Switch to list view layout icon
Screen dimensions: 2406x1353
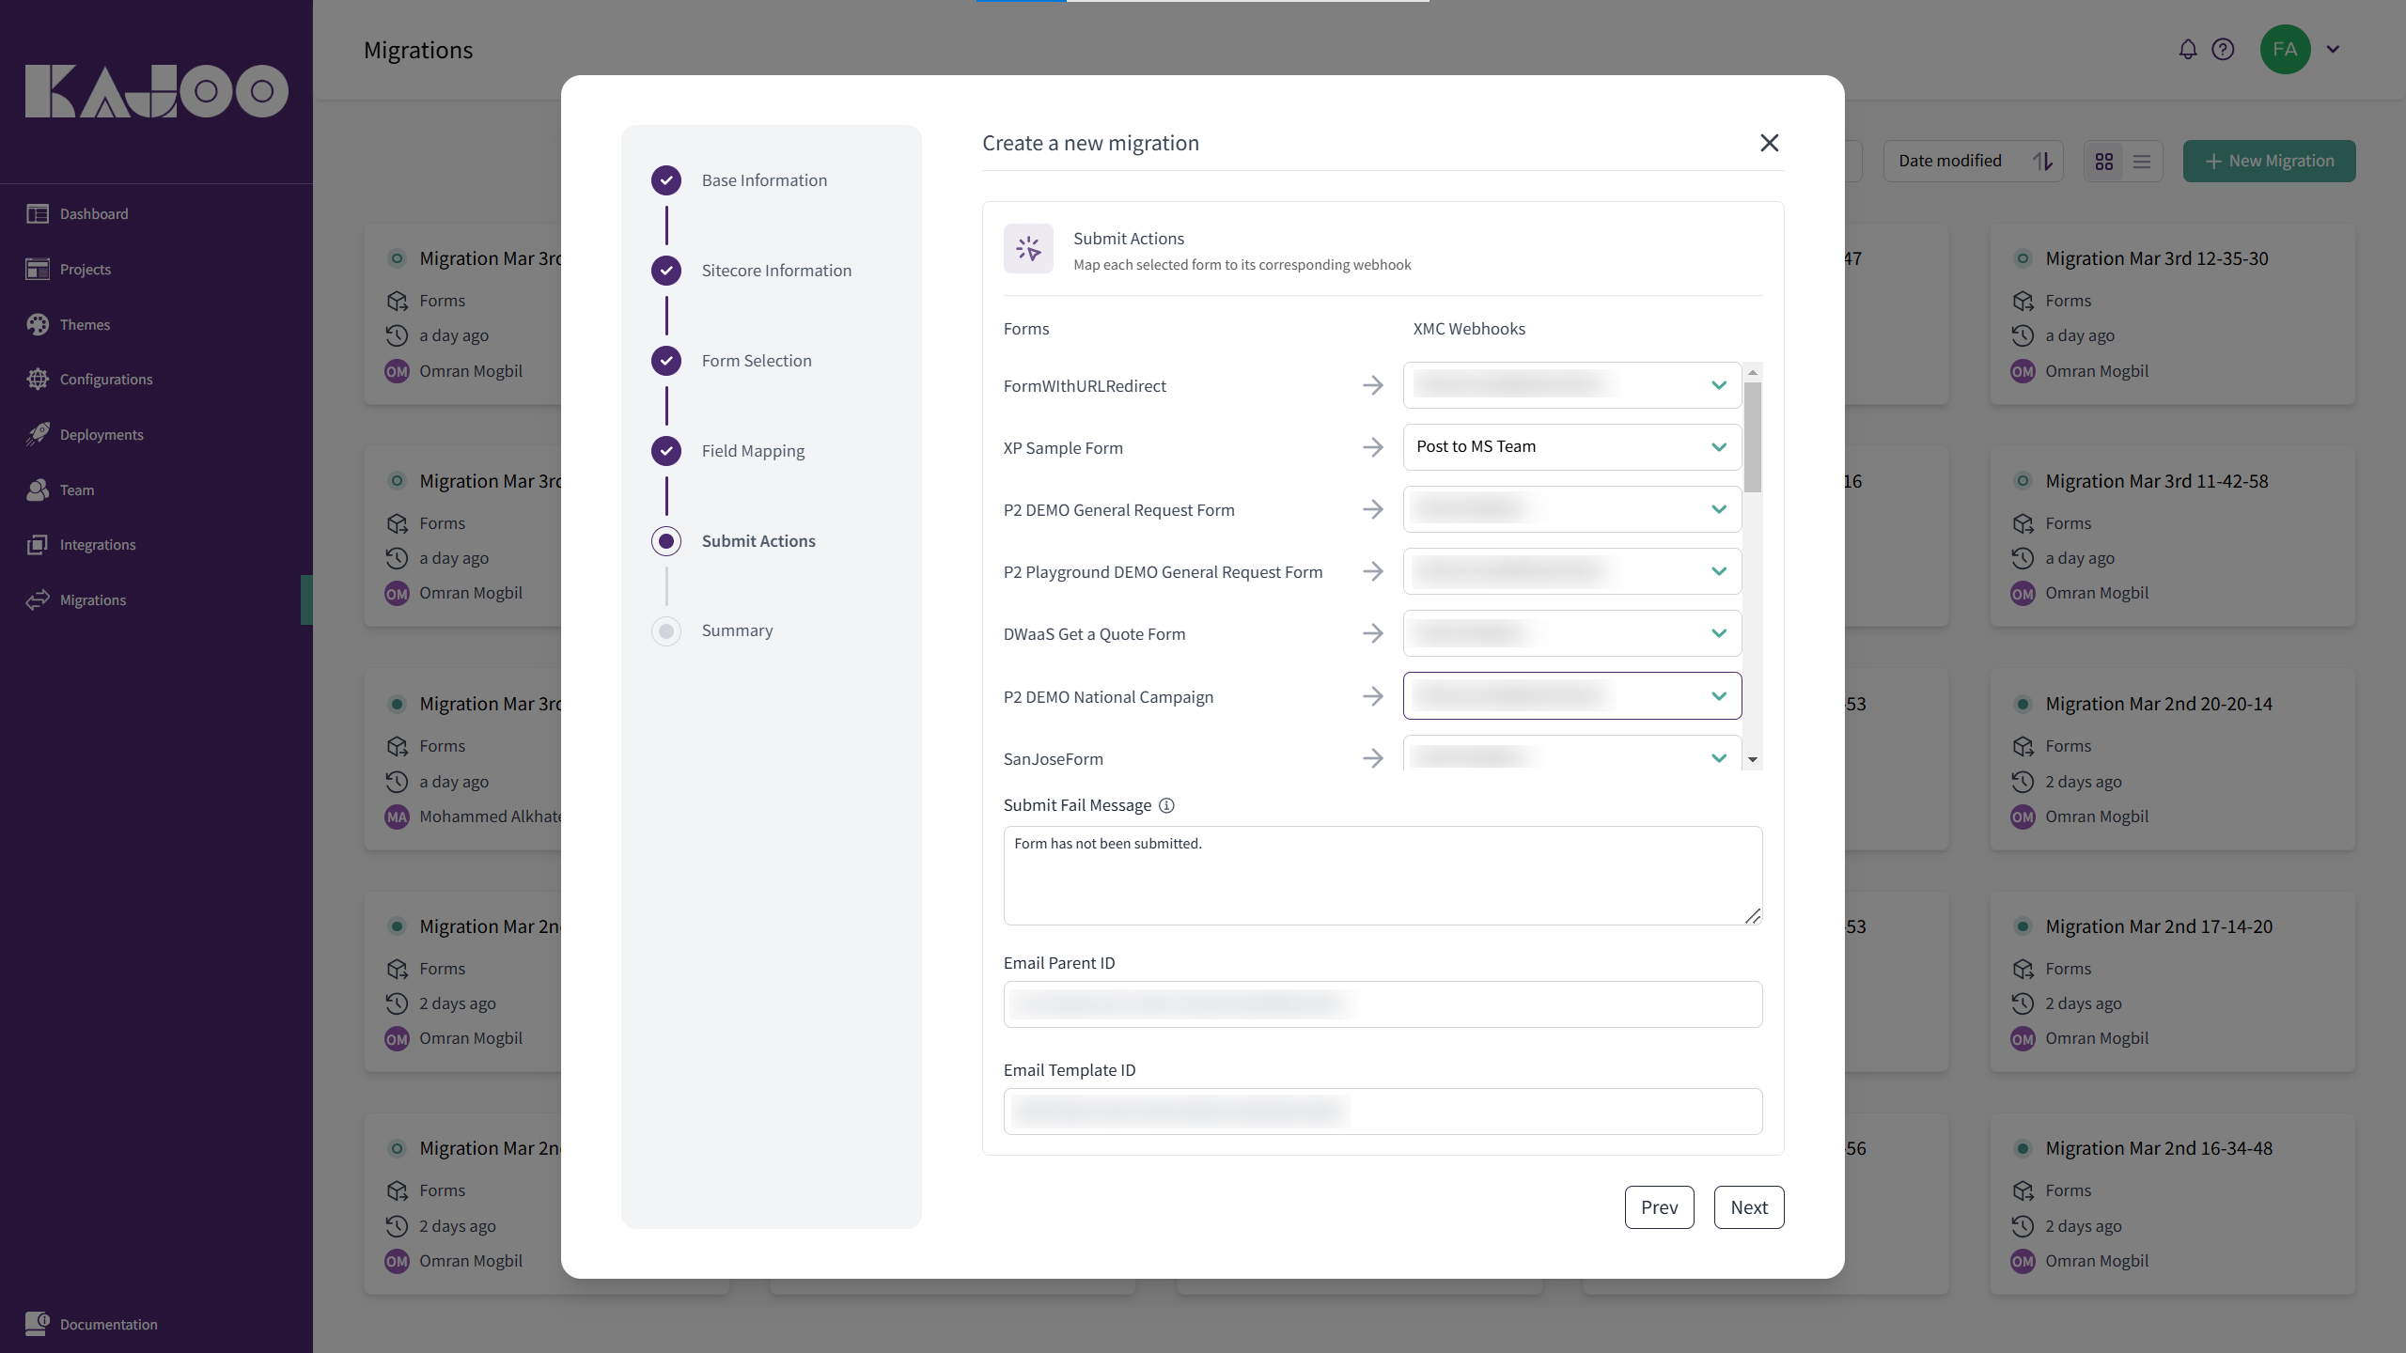2142,162
